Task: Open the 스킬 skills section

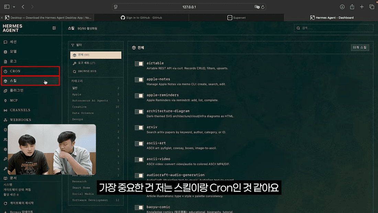Action: coord(30,81)
